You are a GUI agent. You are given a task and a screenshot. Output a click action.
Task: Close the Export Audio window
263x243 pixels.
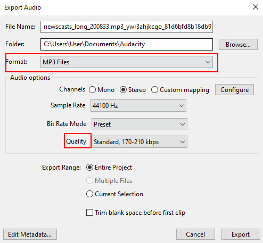(256, 7)
